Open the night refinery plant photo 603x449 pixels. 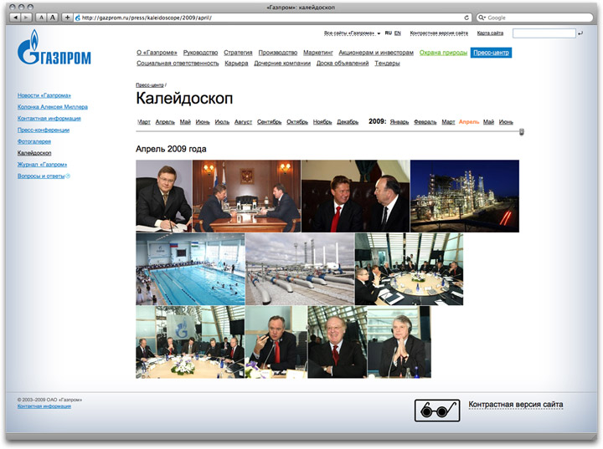(x=464, y=196)
